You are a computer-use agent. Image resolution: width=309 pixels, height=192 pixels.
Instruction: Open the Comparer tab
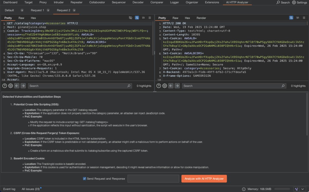point(157,2)
